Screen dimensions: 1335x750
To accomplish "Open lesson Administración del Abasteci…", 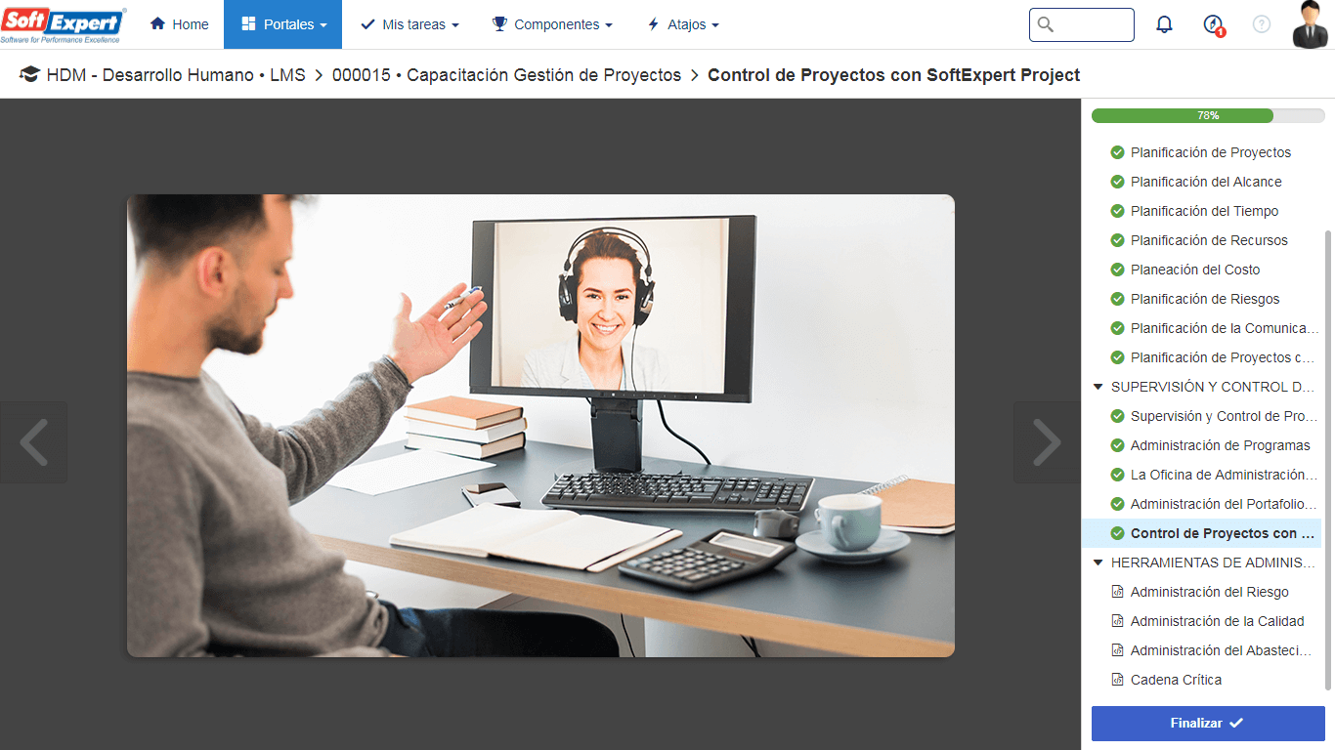I will tap(1222, 650).
